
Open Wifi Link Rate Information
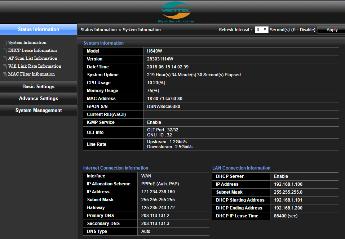pos(35,66)
